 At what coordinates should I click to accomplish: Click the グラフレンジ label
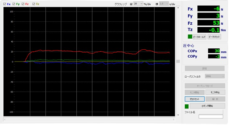(x=121, y=4)
